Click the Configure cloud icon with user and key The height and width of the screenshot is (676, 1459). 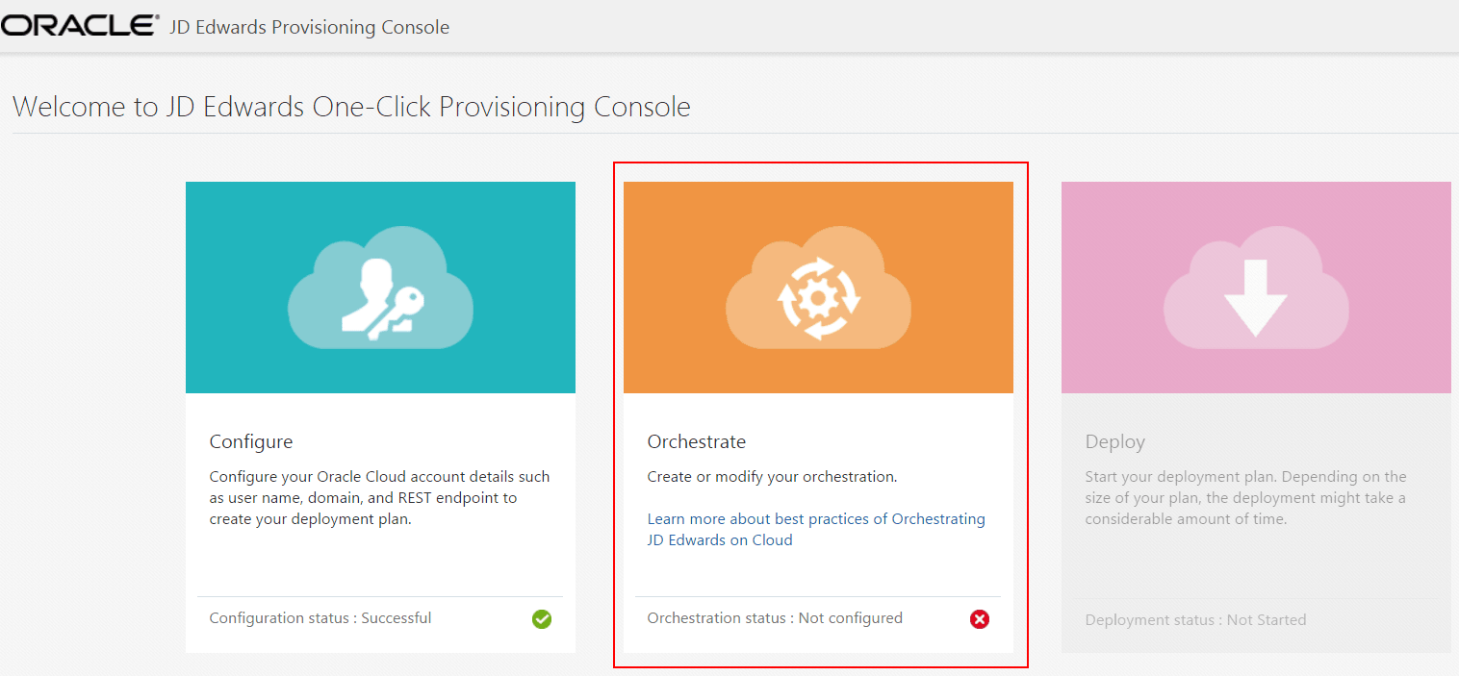coord(380,287)
